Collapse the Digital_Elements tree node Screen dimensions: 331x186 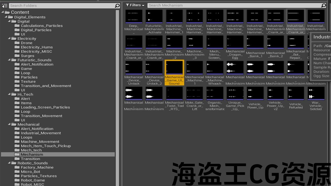point(6,17)
